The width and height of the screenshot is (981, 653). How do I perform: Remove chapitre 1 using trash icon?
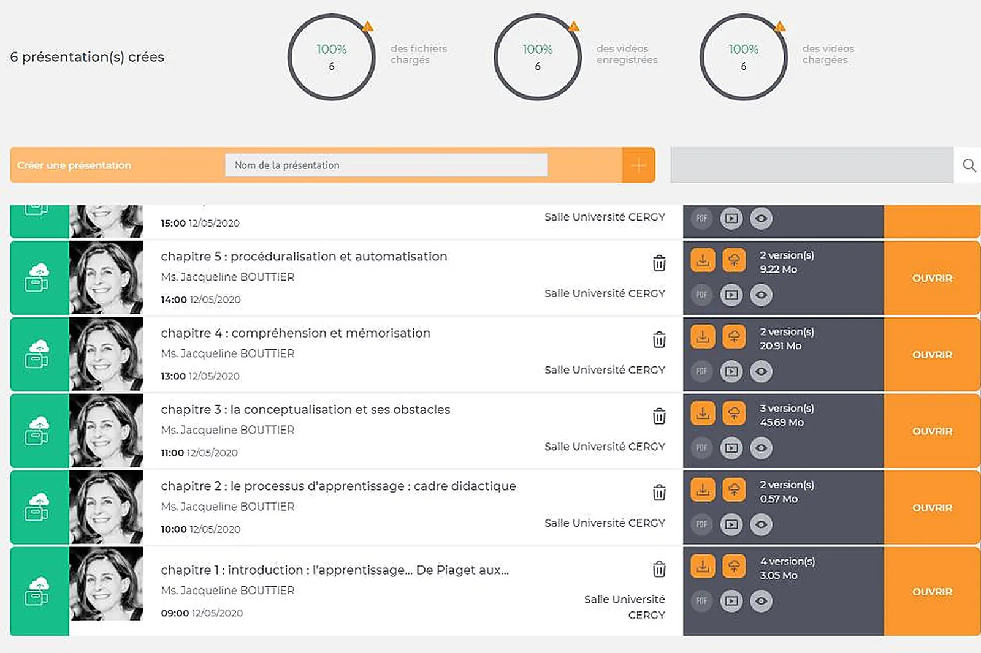tap(659, 569)
